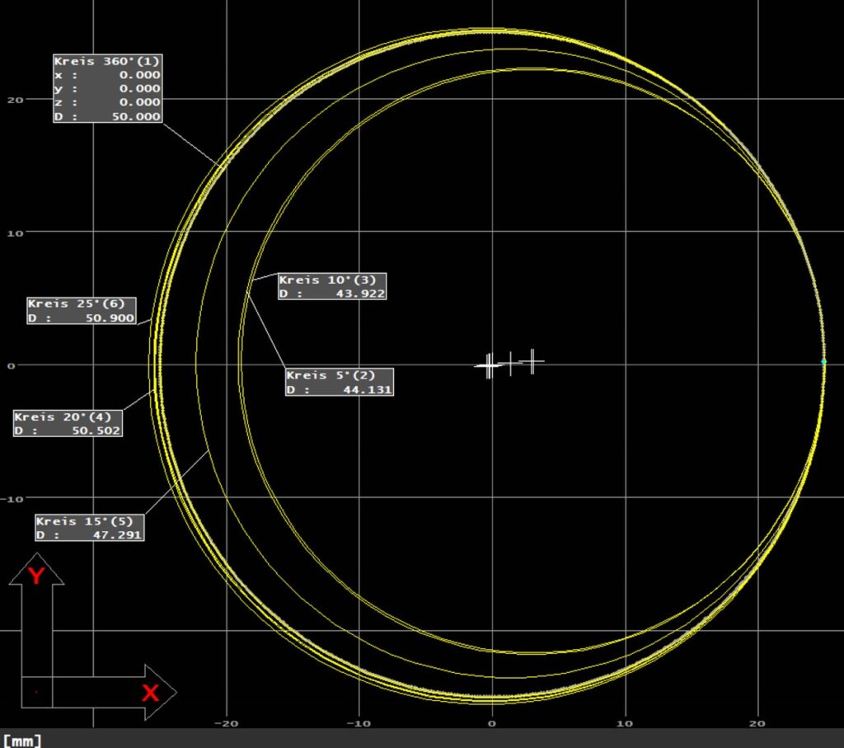This screenshot has height=748, width=844.
Task: Select the Kreis 15°(5) label header
Action: coord(89,521)
